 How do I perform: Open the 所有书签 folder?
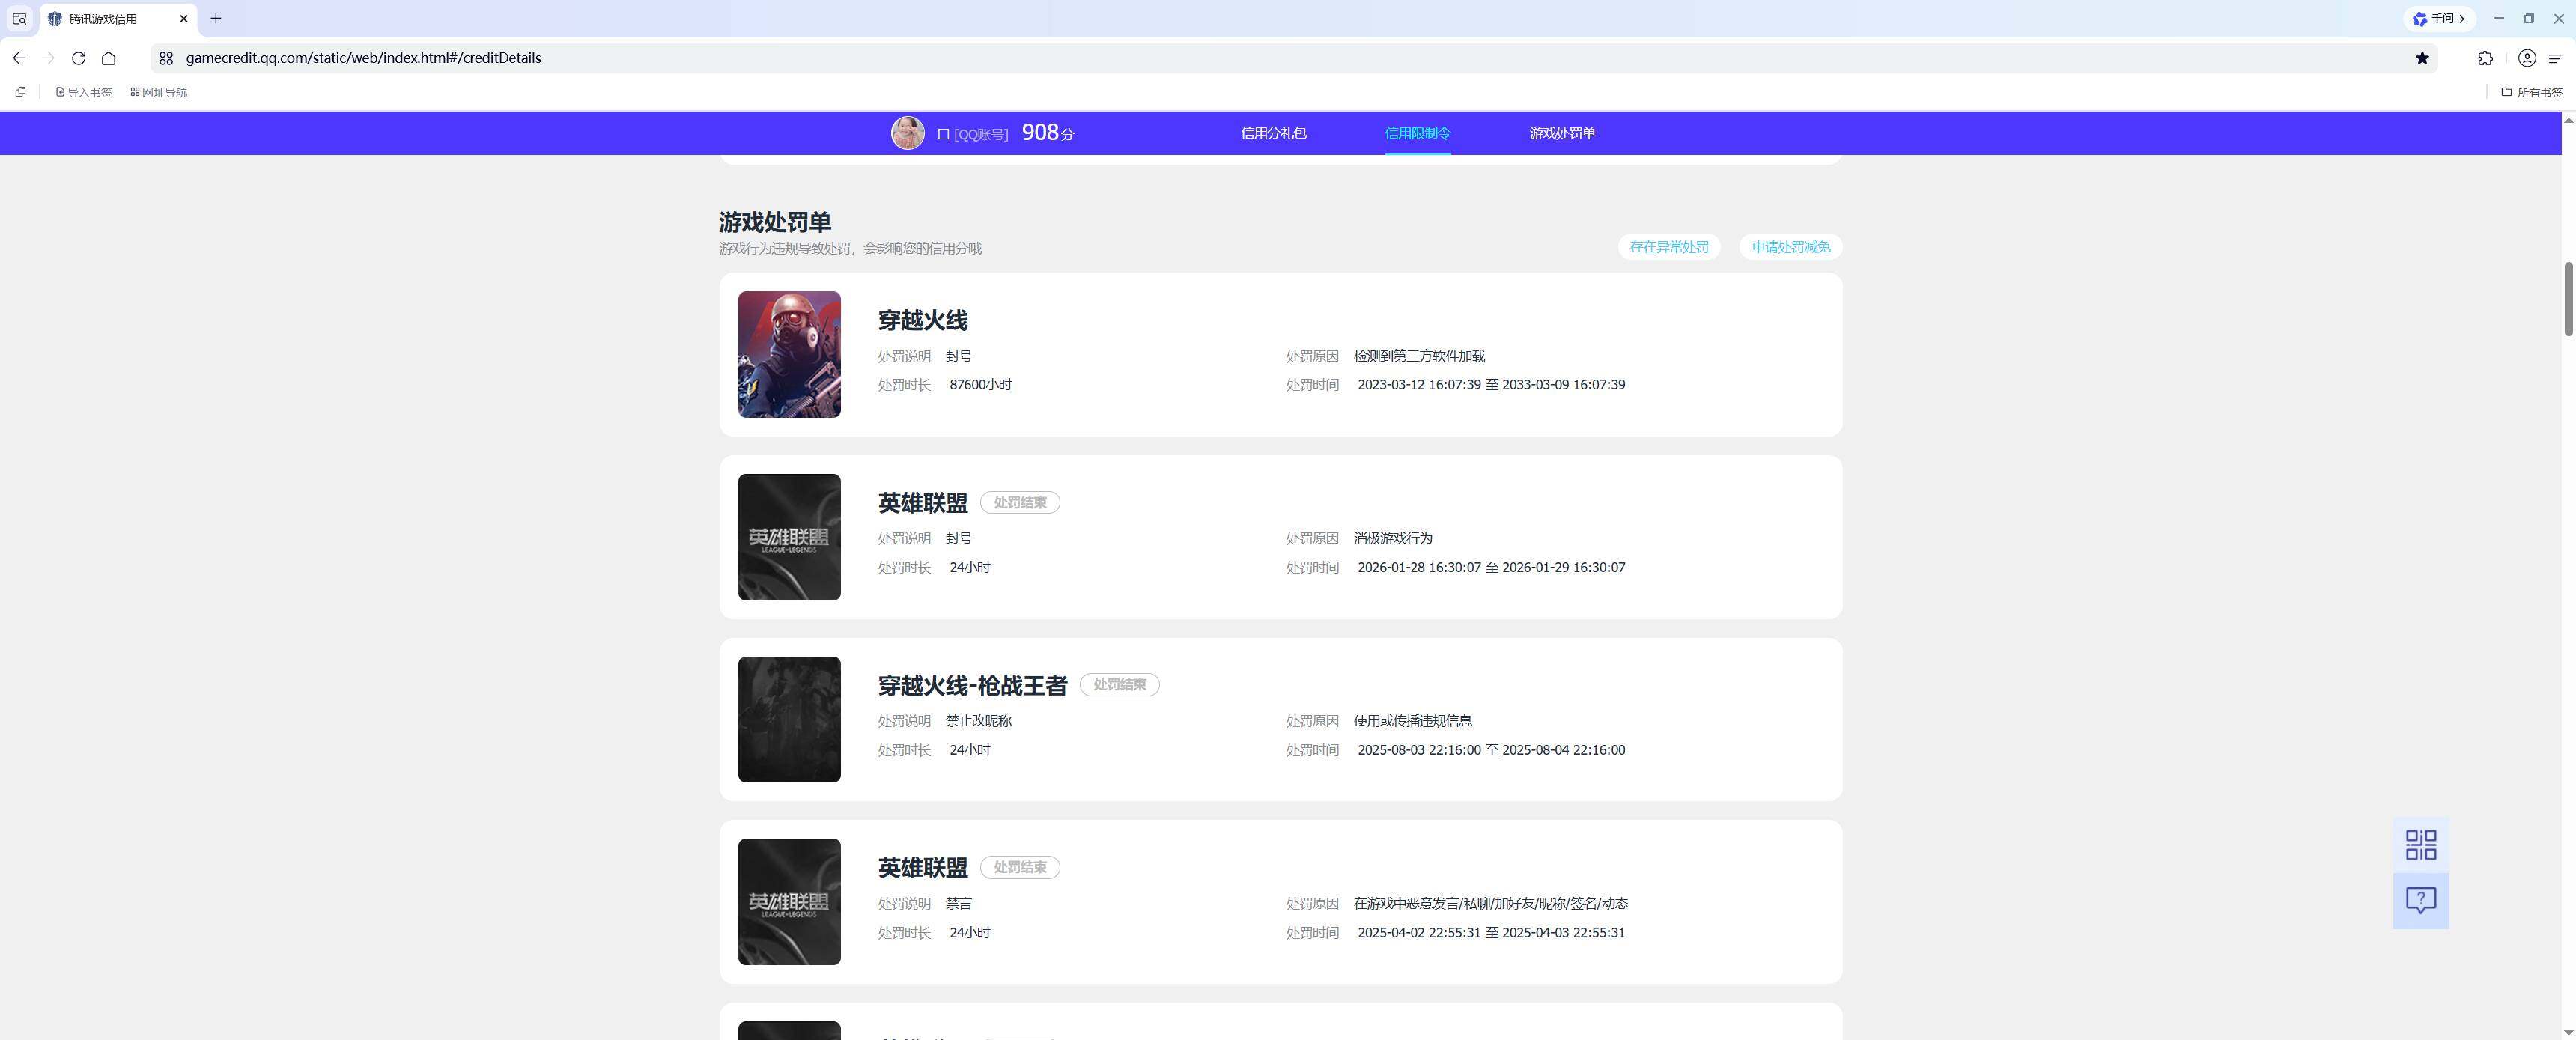click(x=2531, y=92)
